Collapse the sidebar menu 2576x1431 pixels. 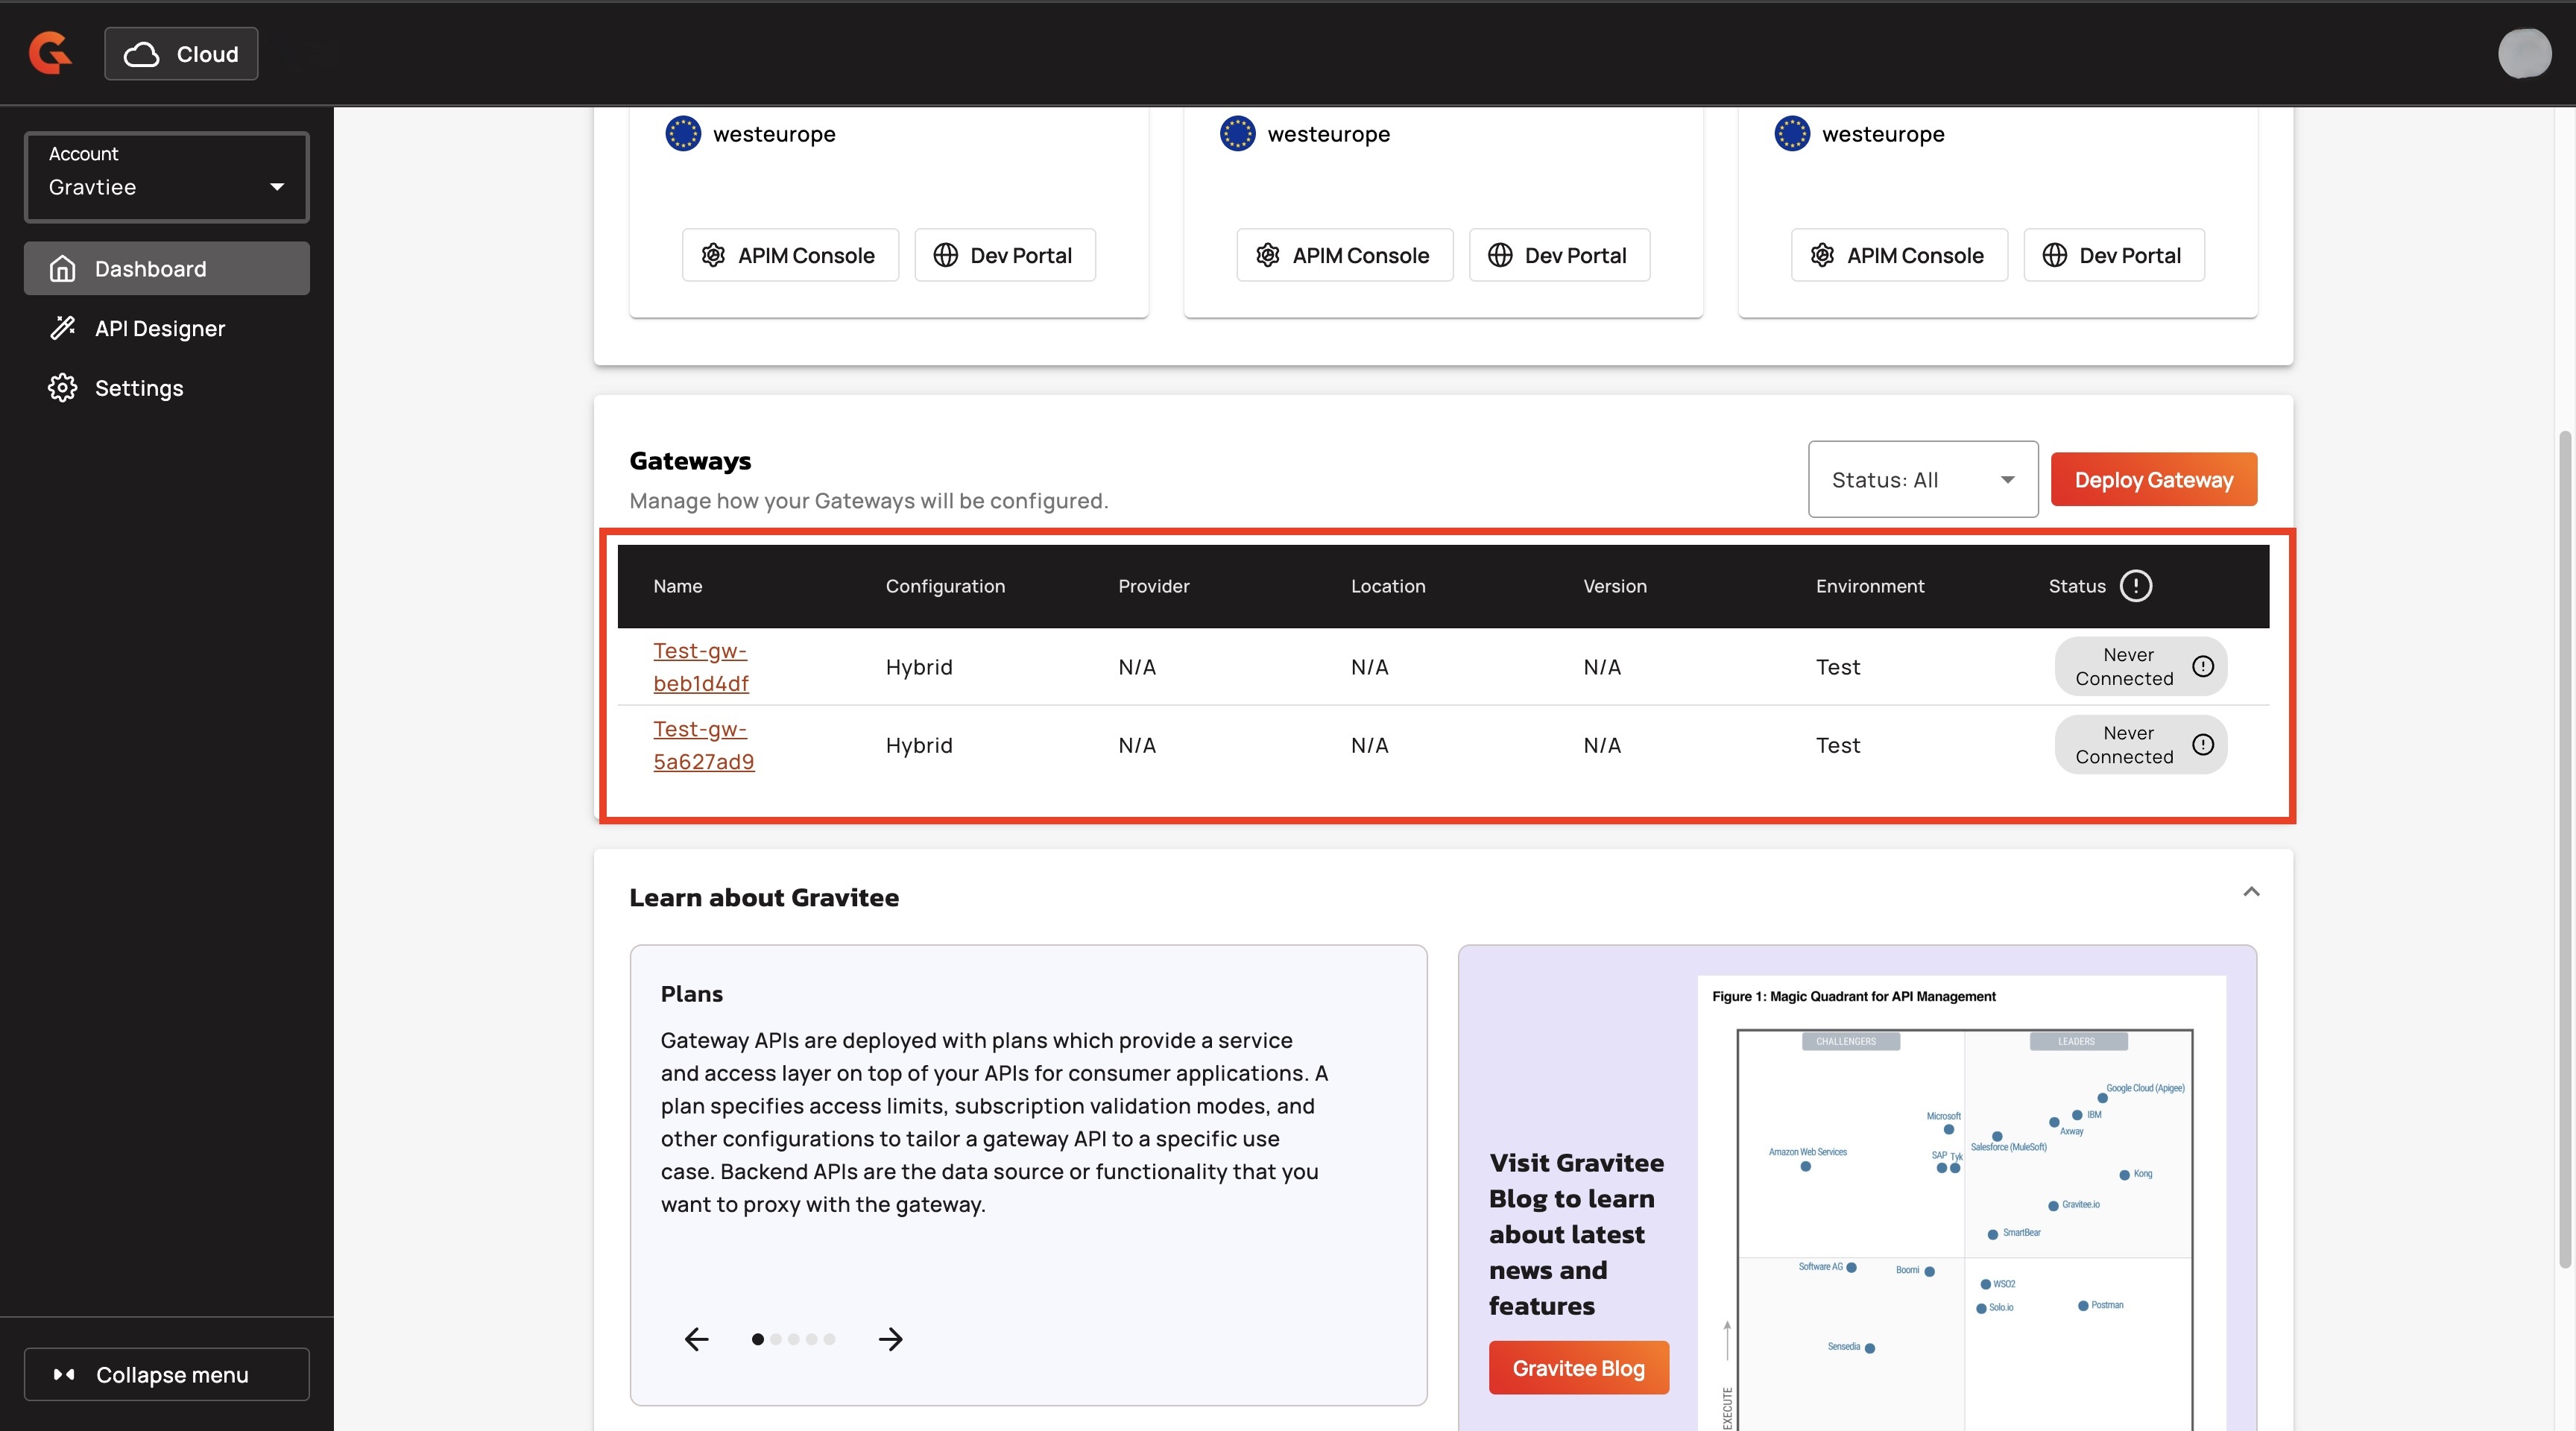167,1374
